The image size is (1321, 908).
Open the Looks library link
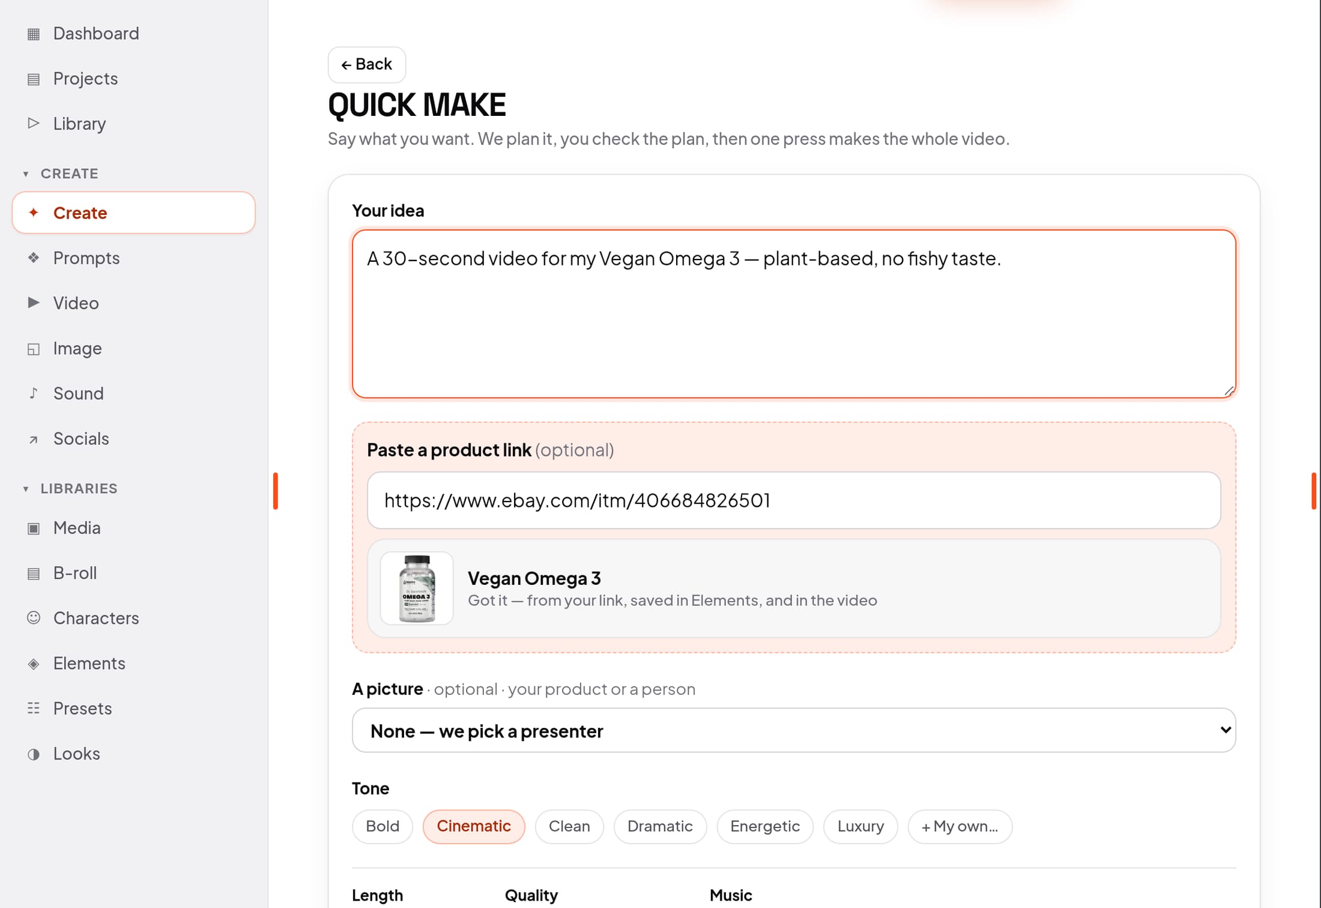[133, 754]
